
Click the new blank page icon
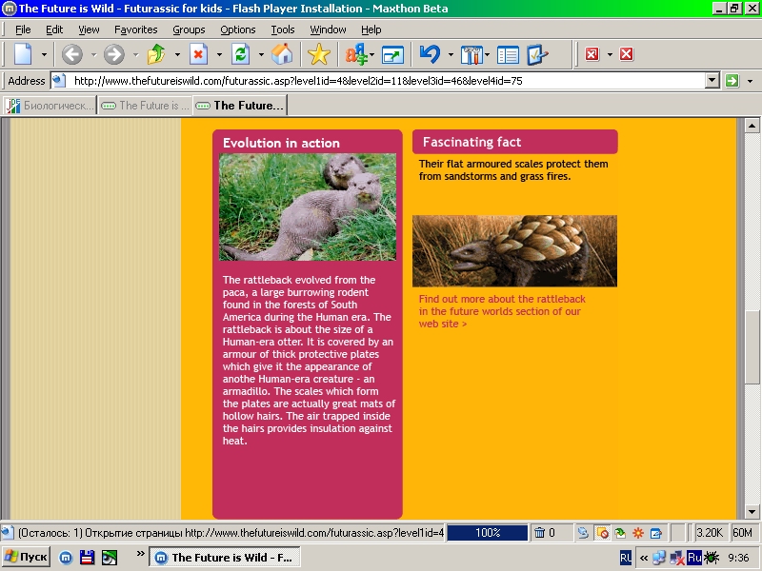(x=22, y=54)
